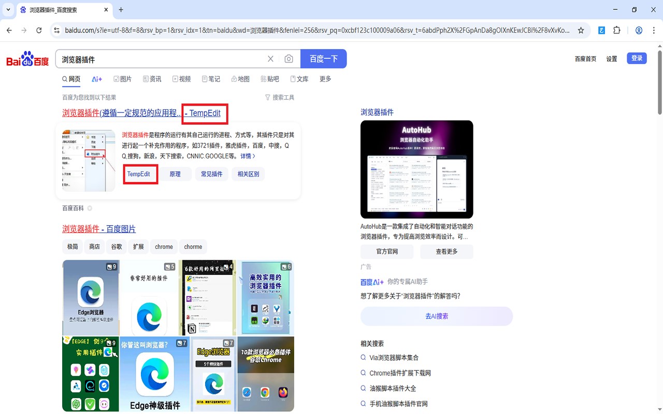Open the browser extensions puzzle icon

(616, 31)
